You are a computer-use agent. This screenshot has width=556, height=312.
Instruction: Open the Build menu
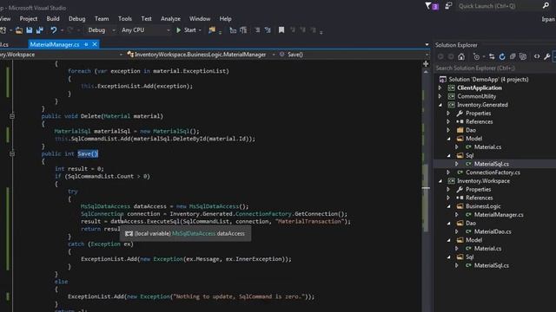click(53, 19)
